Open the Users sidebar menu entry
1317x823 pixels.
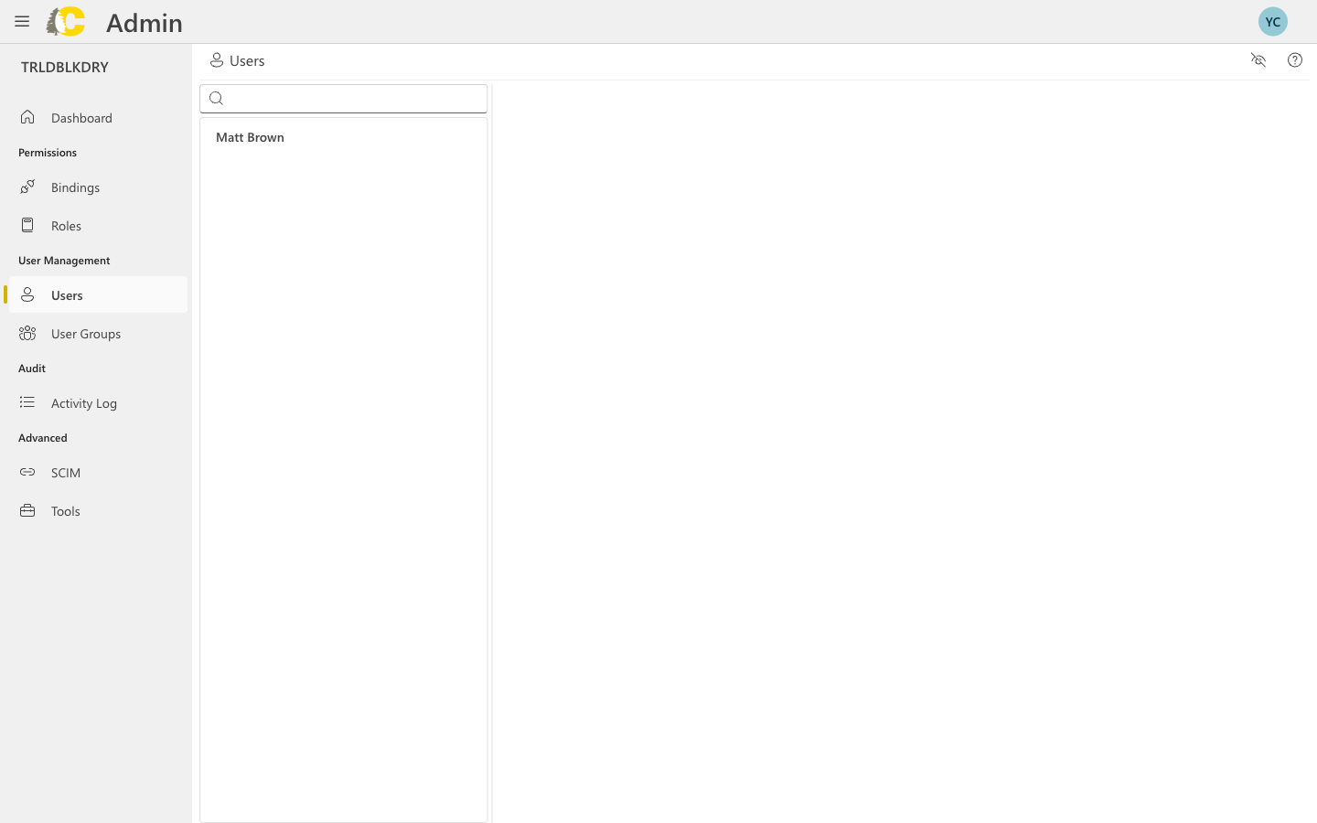pyautogui.click(x=67, y=294)
